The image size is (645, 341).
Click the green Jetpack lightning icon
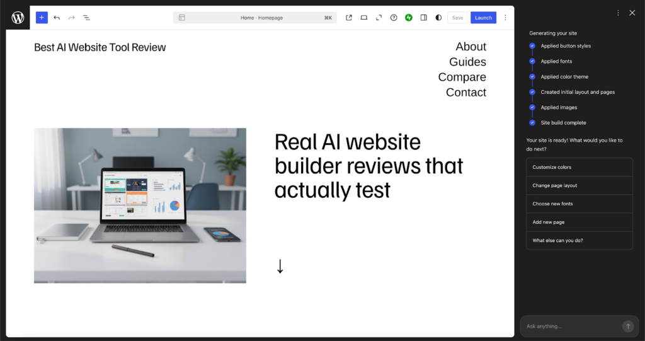[409, 18]
